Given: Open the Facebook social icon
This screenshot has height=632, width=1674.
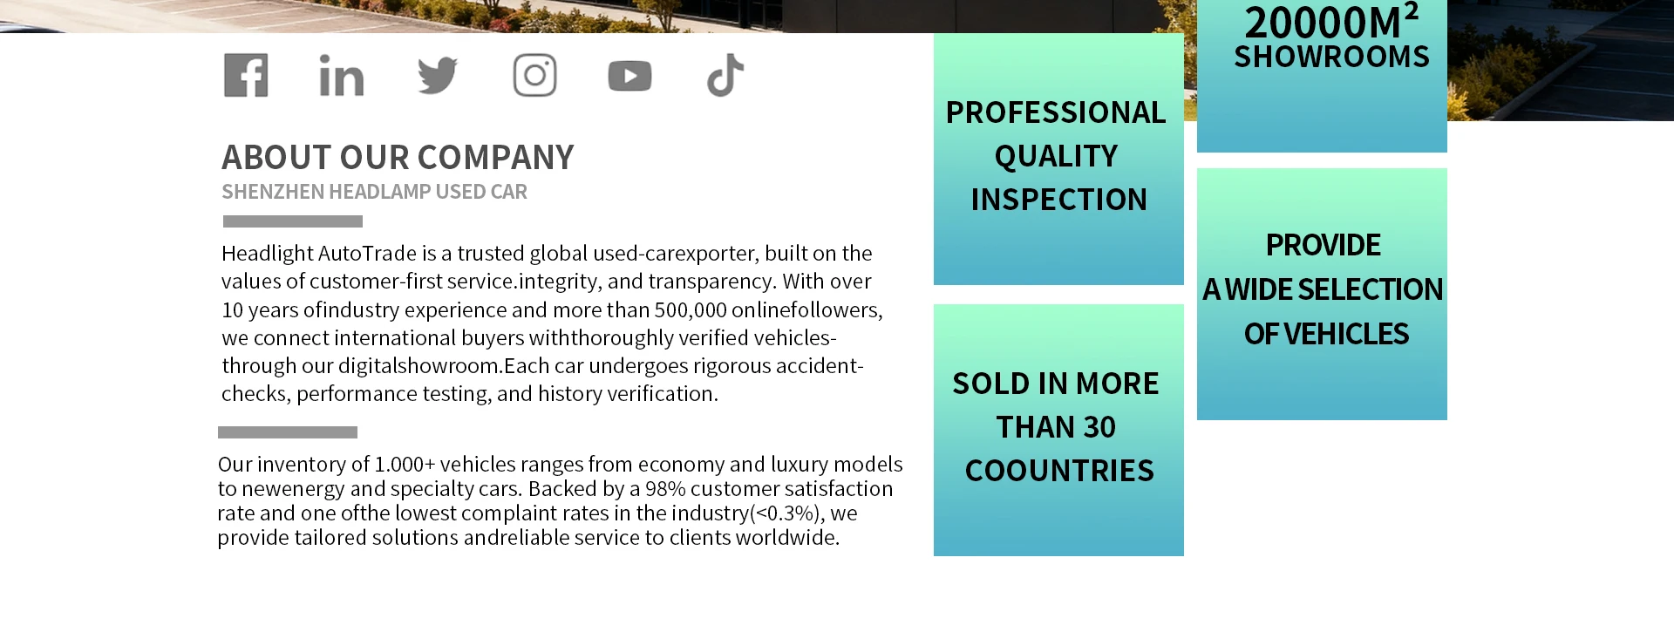Looking at the screenshot, I should (x=246, y=75).
